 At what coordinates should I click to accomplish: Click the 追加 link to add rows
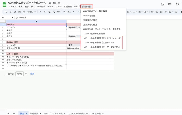tap(32, 74)
